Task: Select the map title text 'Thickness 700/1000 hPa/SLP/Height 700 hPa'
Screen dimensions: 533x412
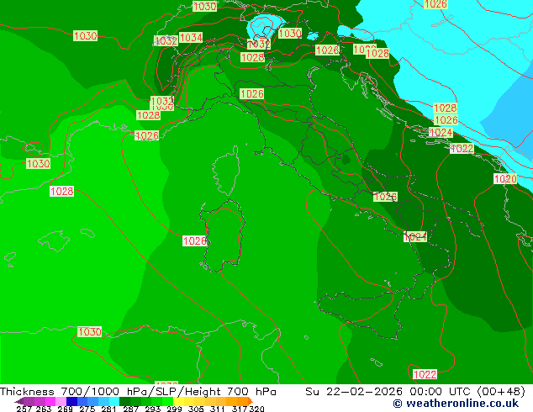Action: click(138, 391)
